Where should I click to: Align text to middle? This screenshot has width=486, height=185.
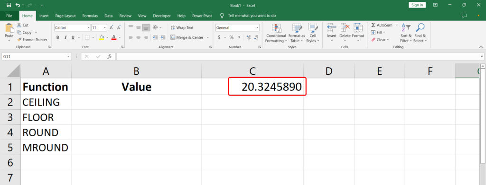click(x=138, y=27)
